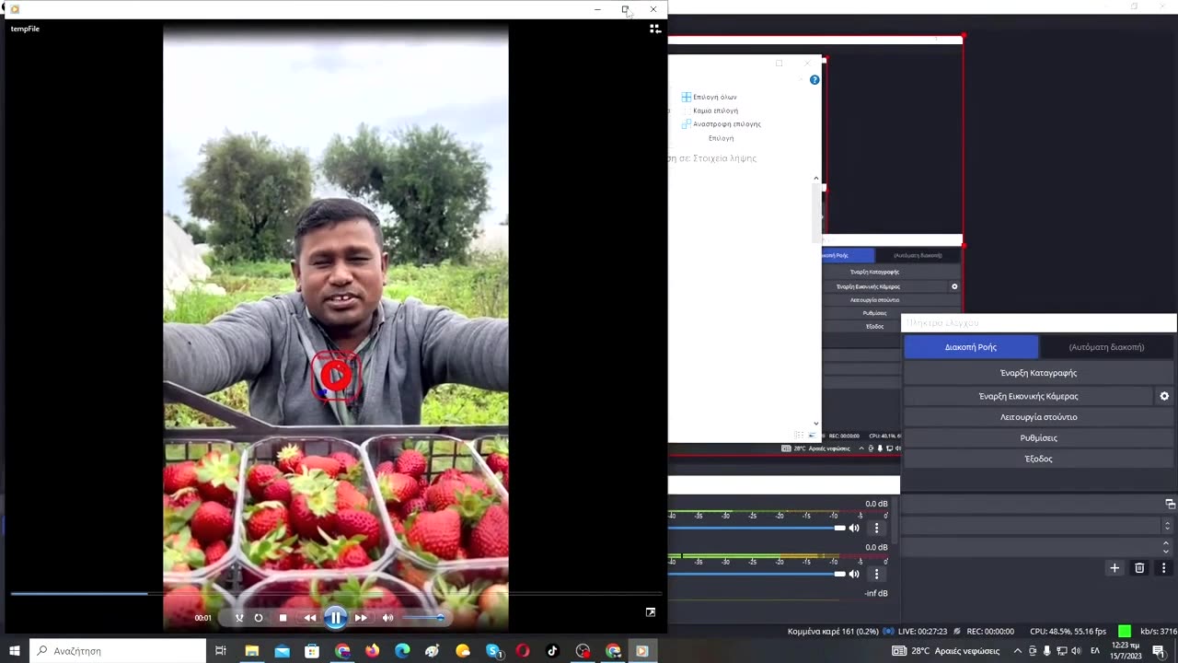
Task: Show hidden system tray icons
Action: point(1017,651)
